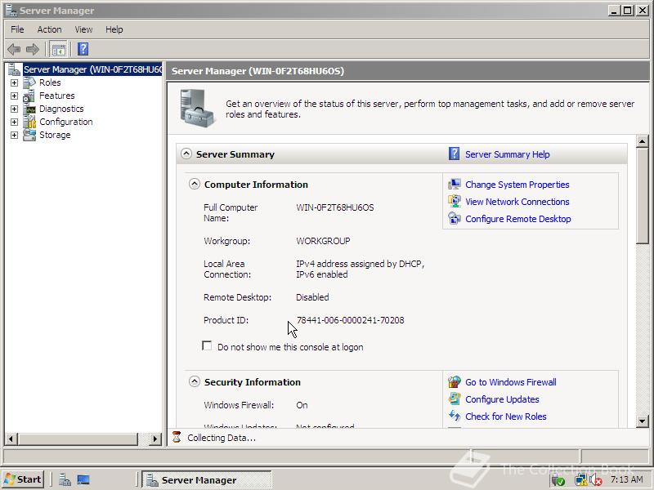Image resolution: width=654 pixels, height=490 pixels.
Task: Click the full computer name WIN-0F2T68HU6OS value
Action: click(x=335, y=207)
